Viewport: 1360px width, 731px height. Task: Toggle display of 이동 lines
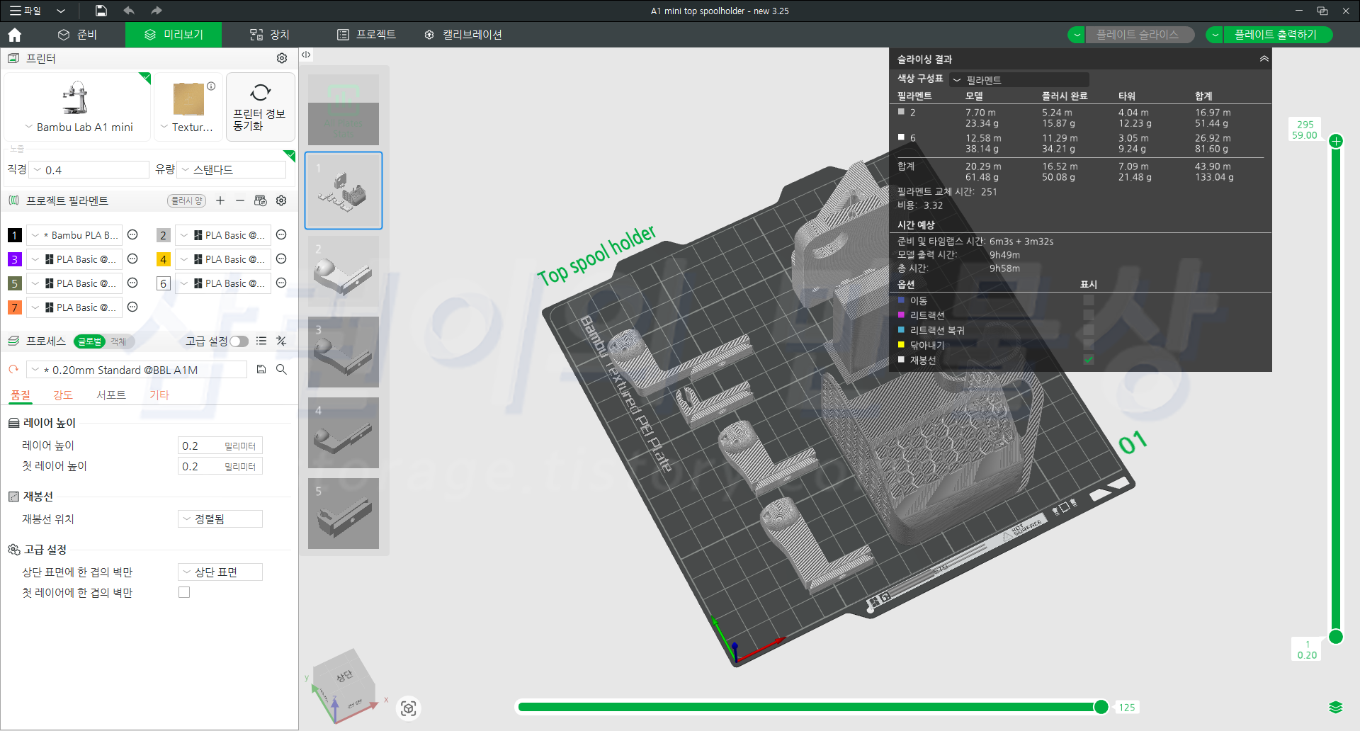coord(1088,300)
